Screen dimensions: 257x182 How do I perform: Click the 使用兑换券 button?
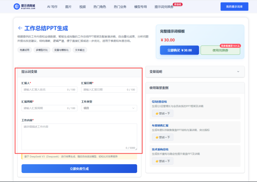click(x=220, y=50)
